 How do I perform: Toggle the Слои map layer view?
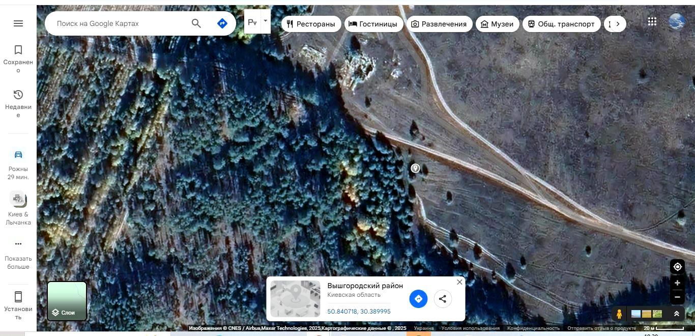pos(67,301)
